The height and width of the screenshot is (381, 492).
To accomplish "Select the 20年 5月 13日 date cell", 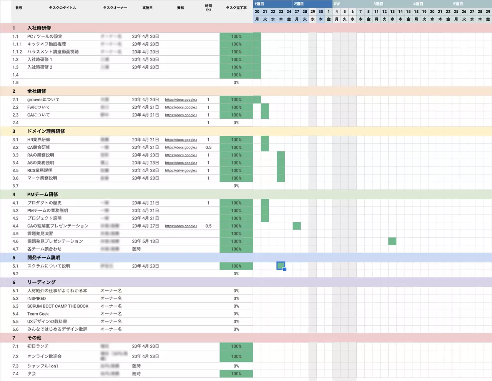I will [146, 241].
